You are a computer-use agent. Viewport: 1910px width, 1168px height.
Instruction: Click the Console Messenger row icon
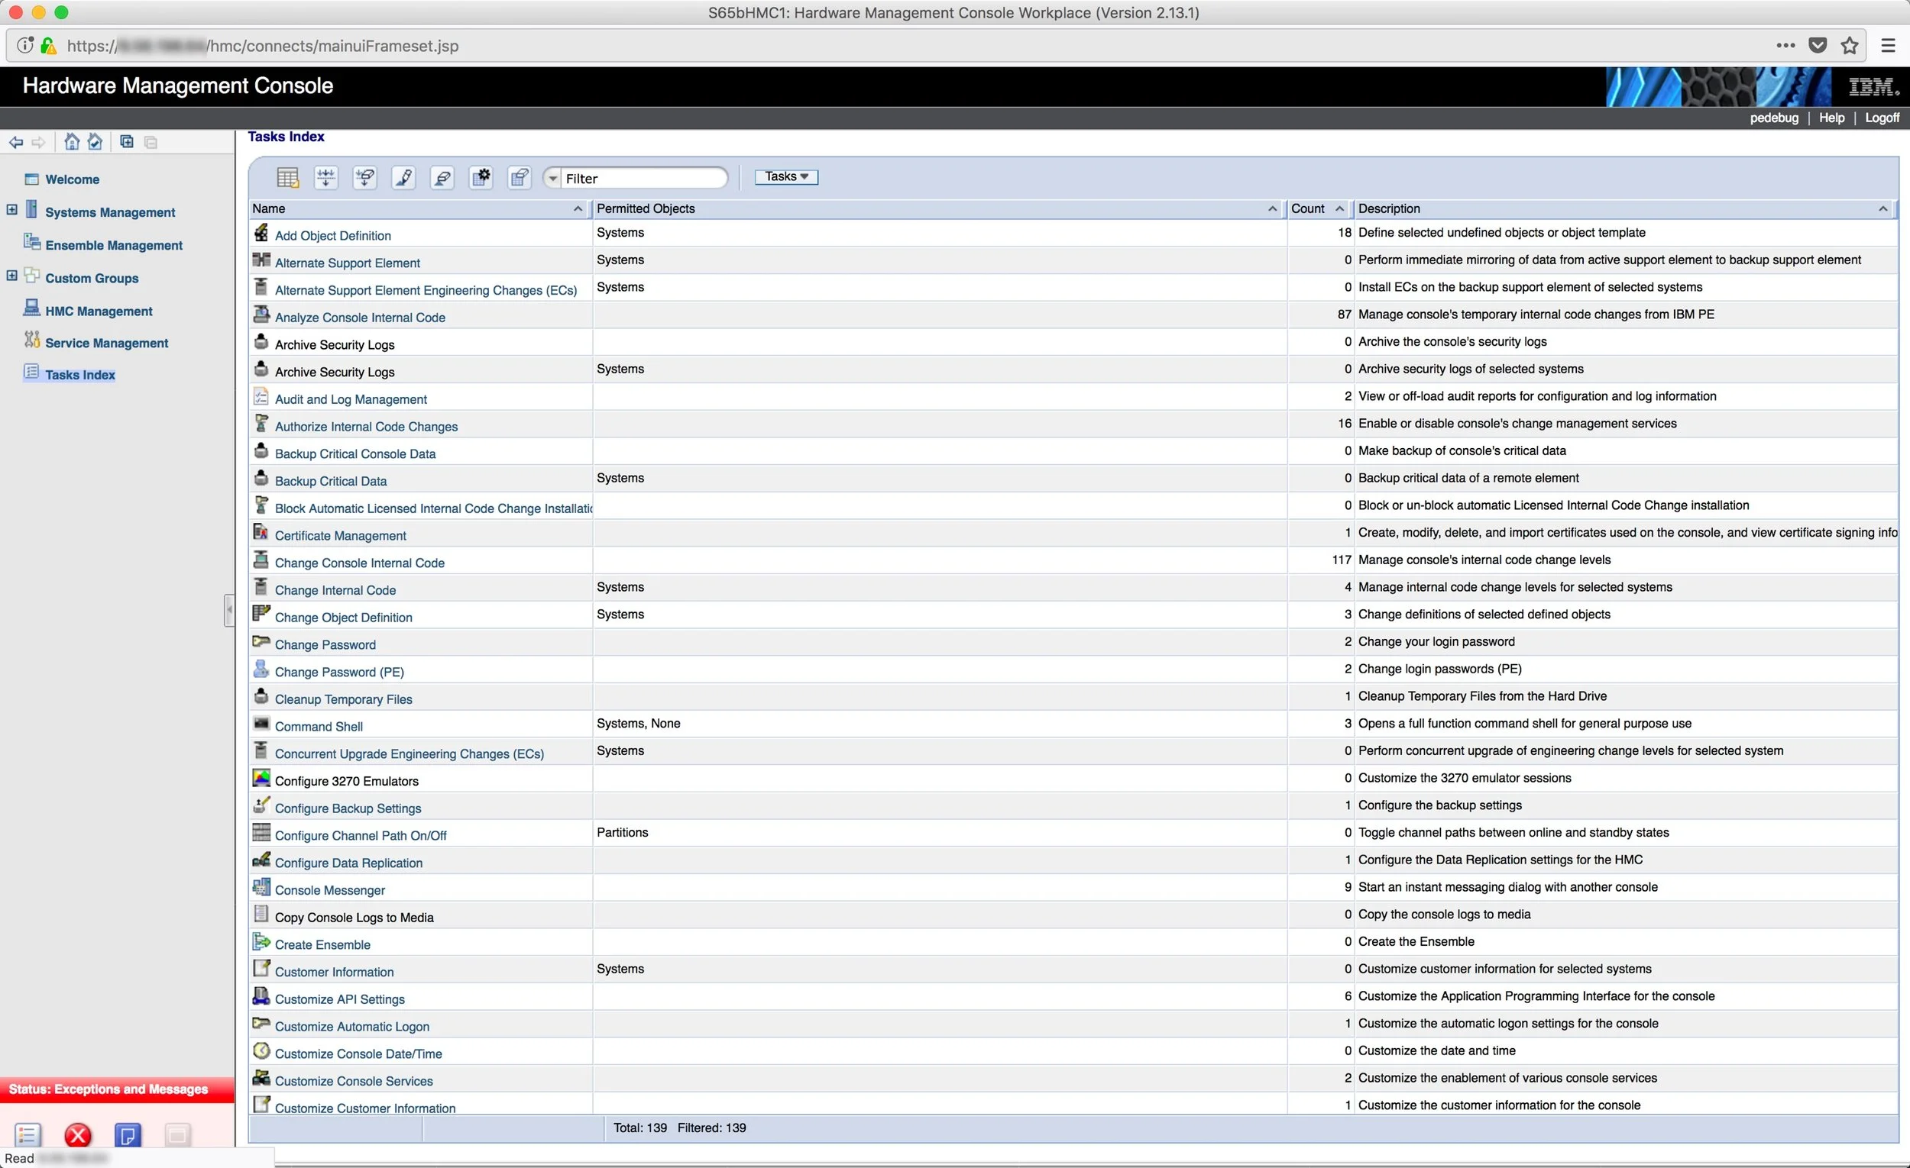pos(261,887)
